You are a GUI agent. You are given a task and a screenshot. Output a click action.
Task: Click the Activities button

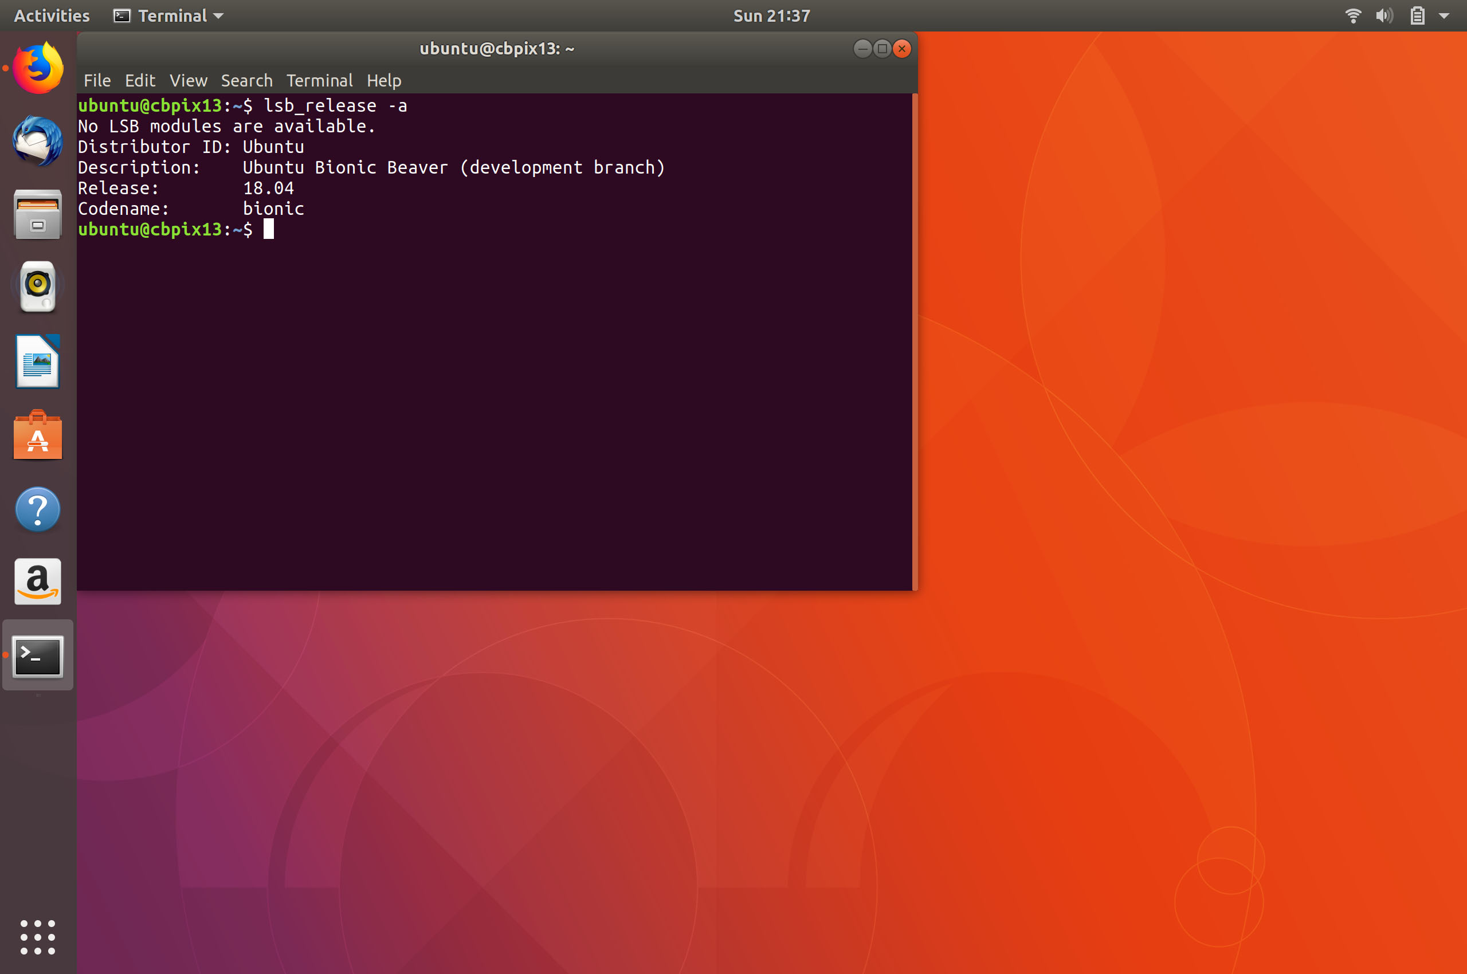(52, 15)
